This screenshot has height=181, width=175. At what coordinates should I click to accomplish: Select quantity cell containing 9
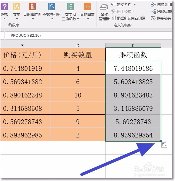(78, 121)
